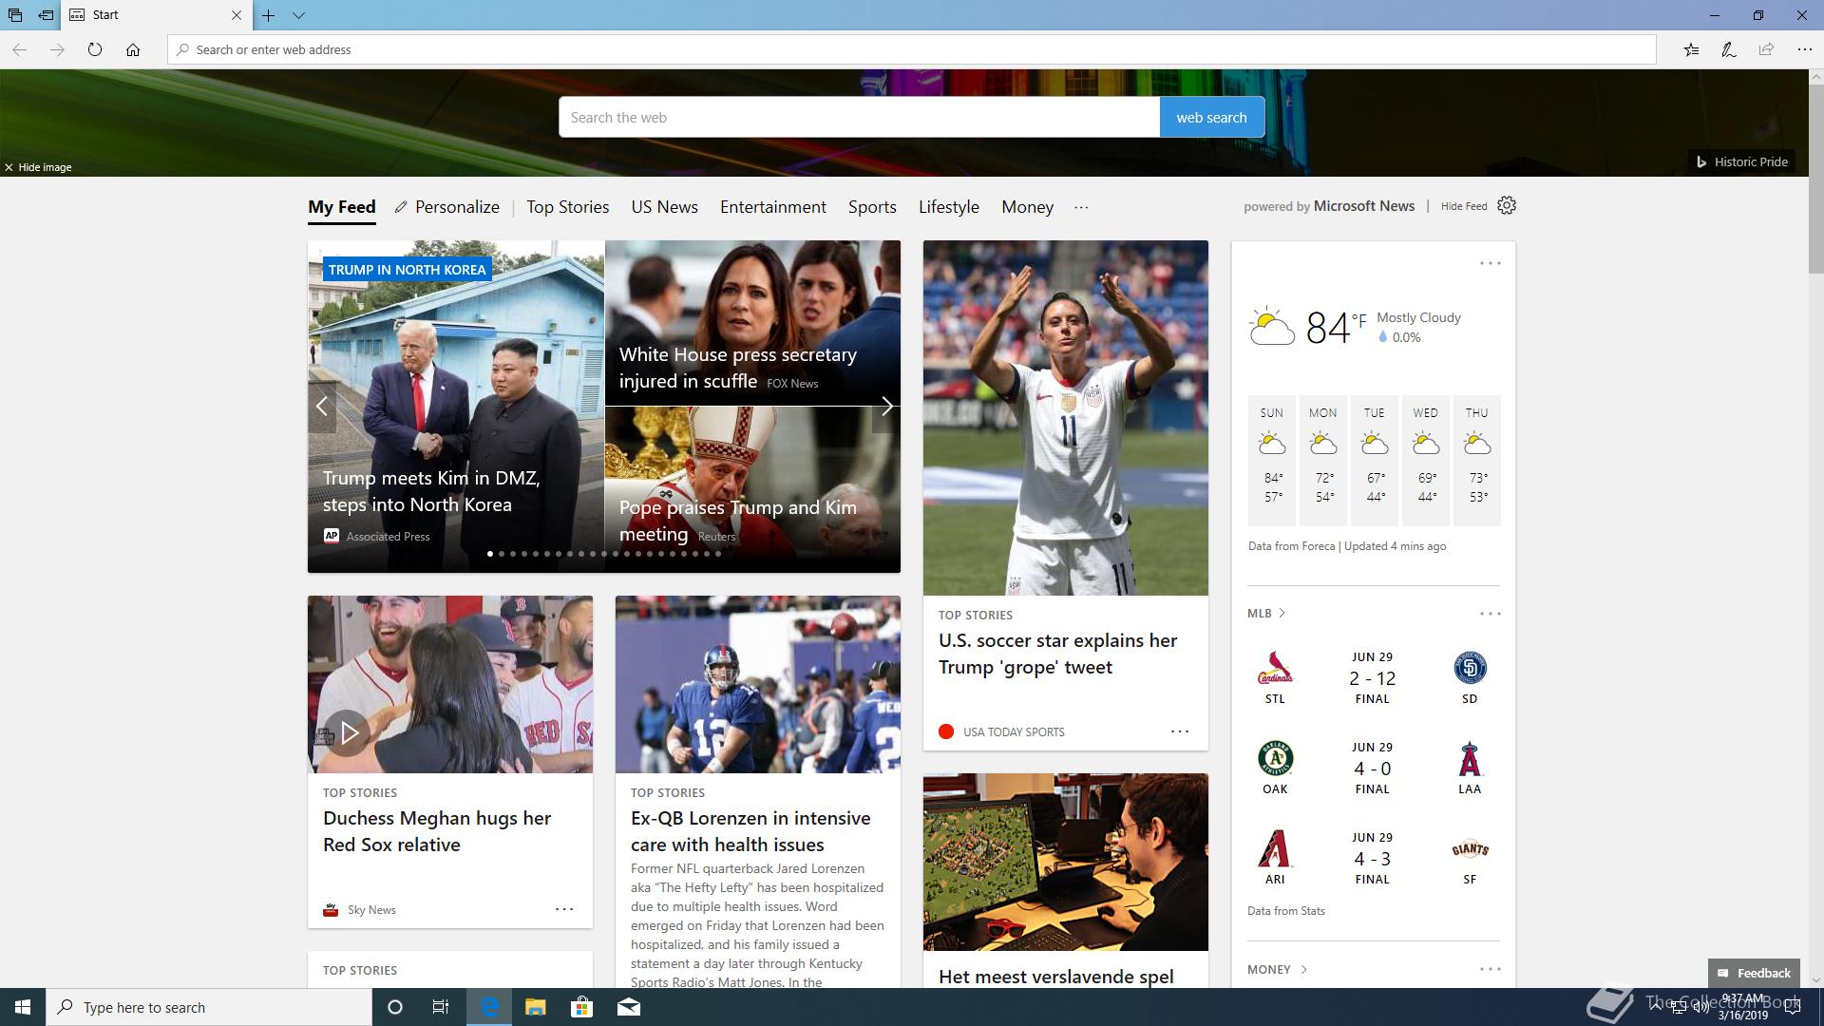The image size is (1824, 1026).
Task: Show the next carousel slide
Action: [886, 407]
